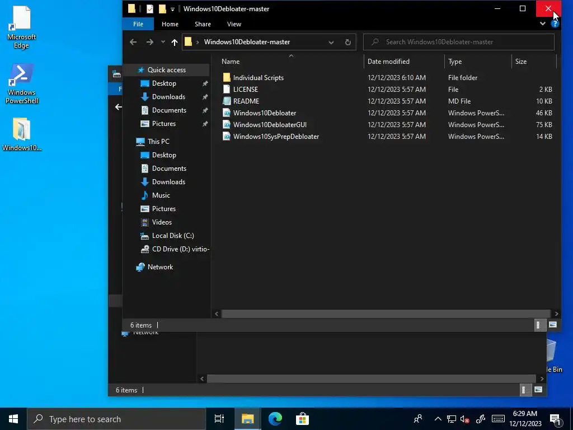Open Explorer help question mark icon
Image resolution: width=573 pixels, height=430 pixels.
click(555, 24)
